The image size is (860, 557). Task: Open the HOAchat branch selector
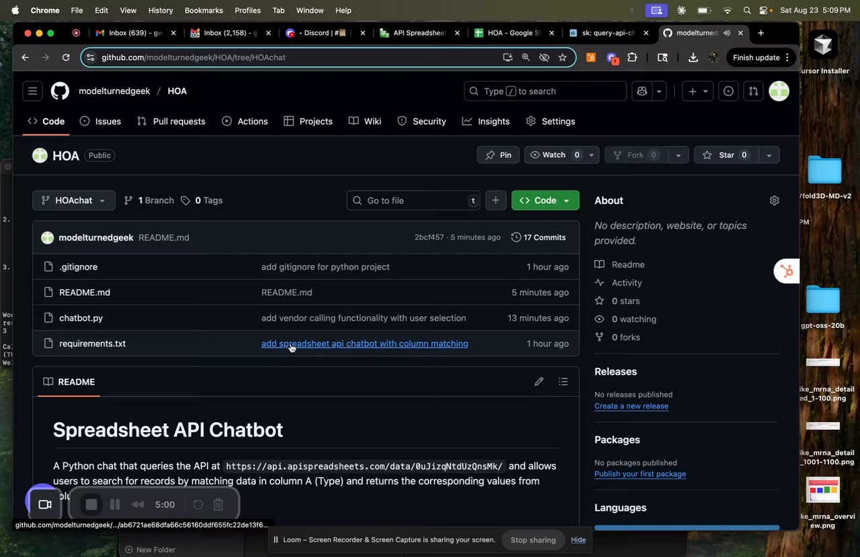(x=74, y=201)
